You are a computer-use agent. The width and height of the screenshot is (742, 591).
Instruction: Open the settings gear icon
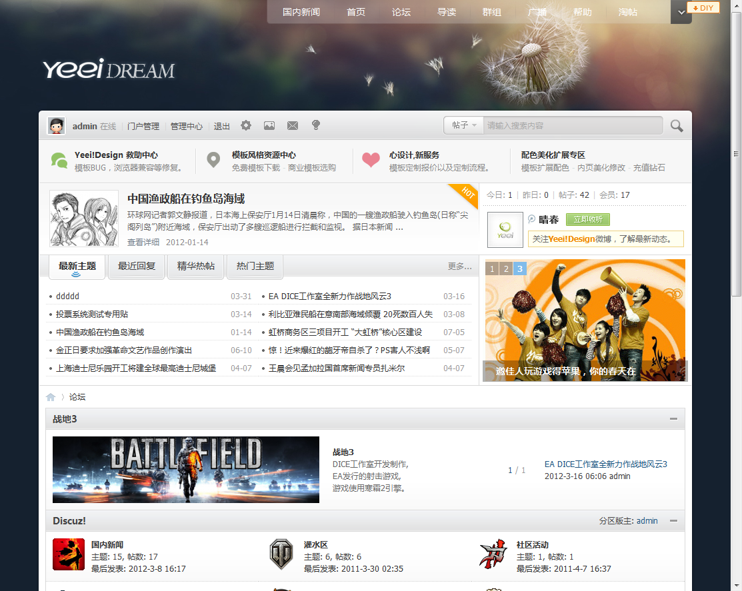pos(245,125)
